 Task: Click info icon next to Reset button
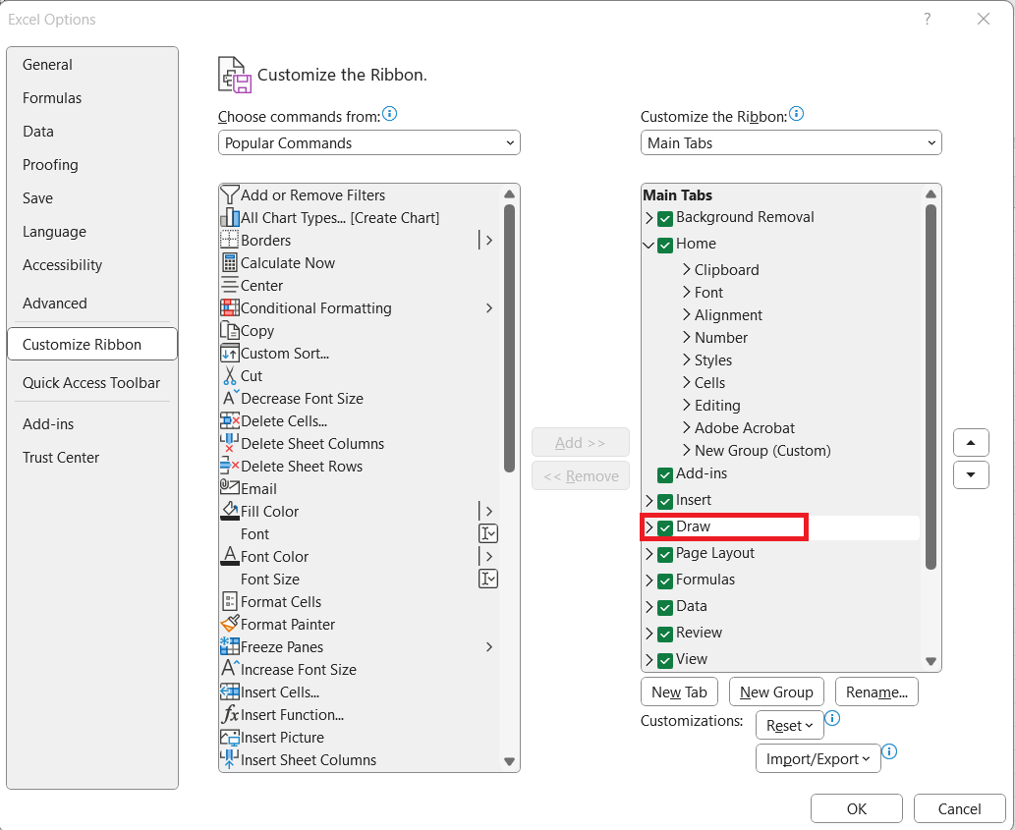point(832,718)
